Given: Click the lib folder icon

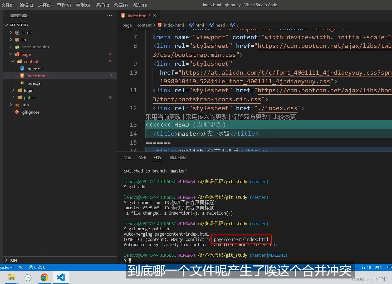Looking at the screenshot, I should tap(17, 40).
